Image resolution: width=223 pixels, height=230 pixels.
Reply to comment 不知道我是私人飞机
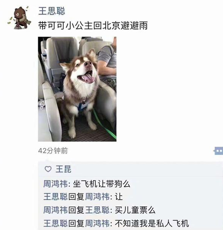coord(152,223)
